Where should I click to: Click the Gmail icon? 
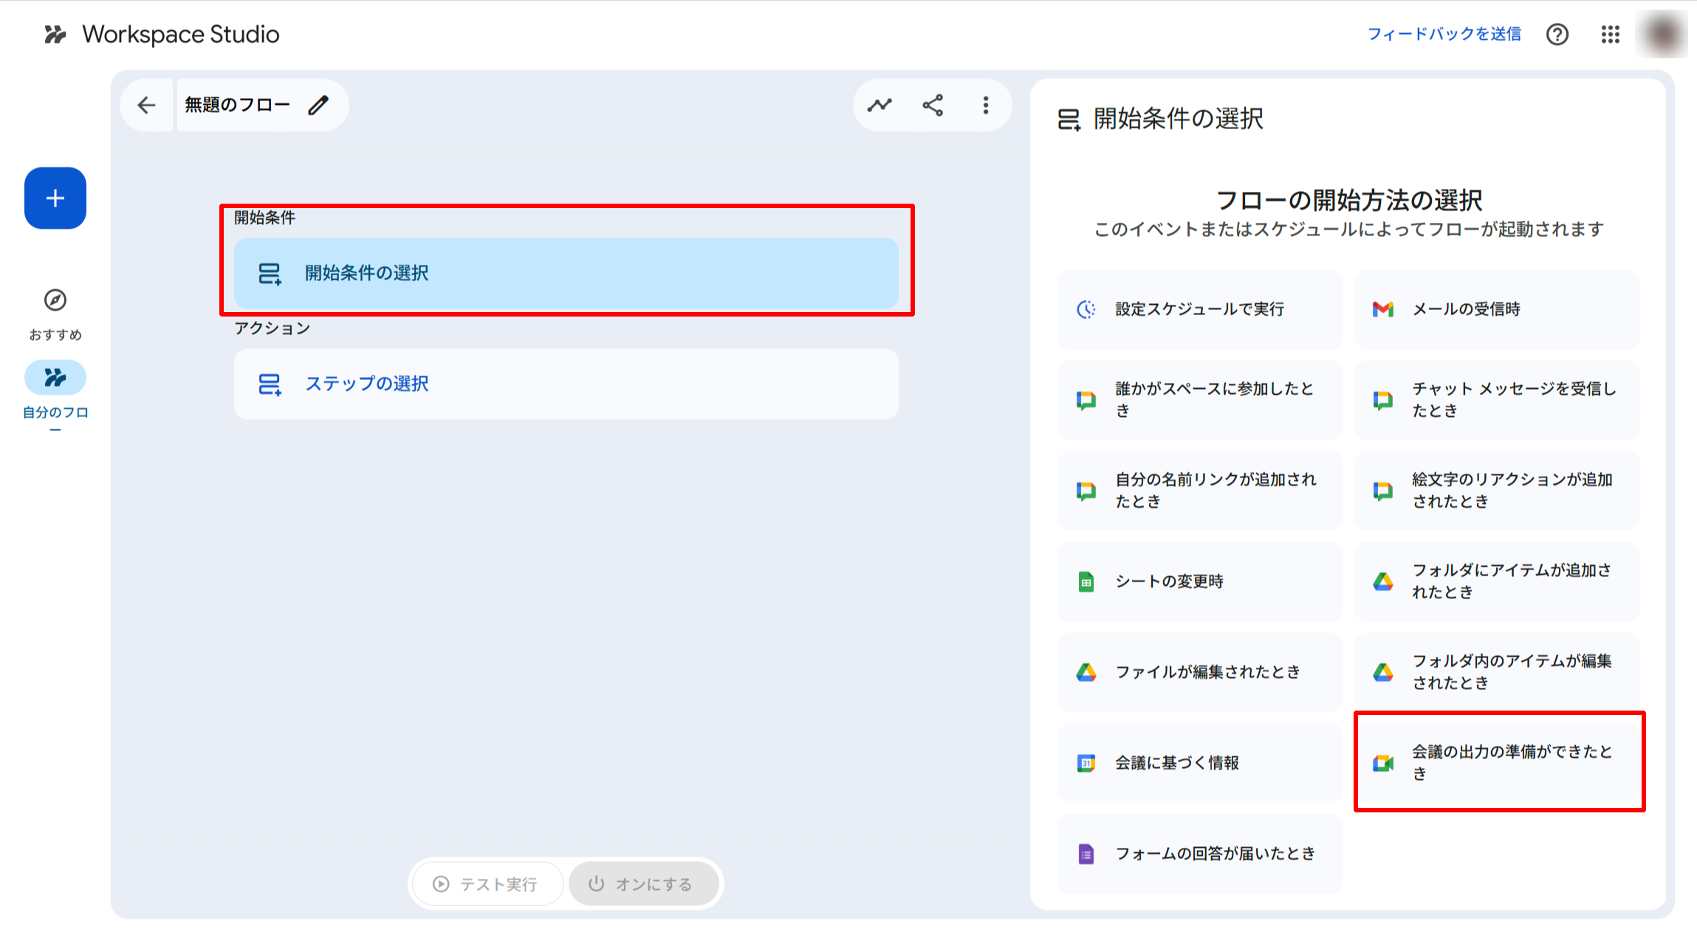coord(1383,309)
